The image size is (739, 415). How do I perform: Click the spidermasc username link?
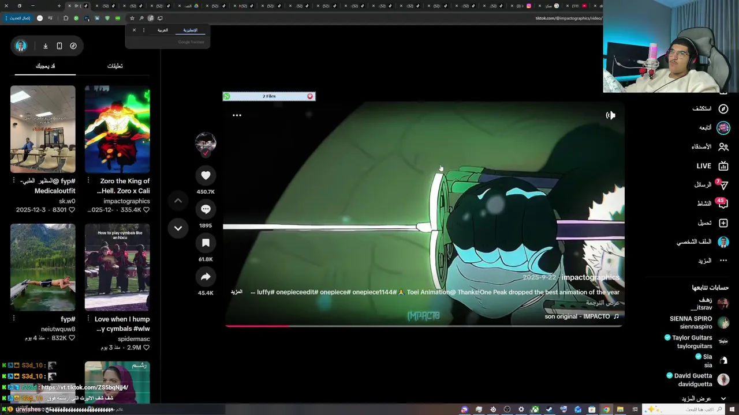[x=133, y=339]
